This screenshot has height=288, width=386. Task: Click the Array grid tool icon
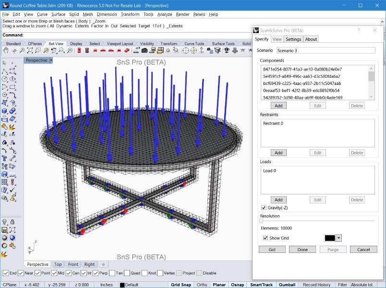pos(4,182)
